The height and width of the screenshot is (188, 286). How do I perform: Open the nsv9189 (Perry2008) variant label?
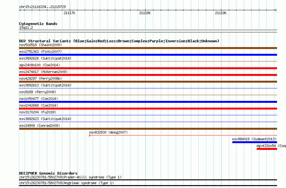pyautogui.click(x=38, y=92)
